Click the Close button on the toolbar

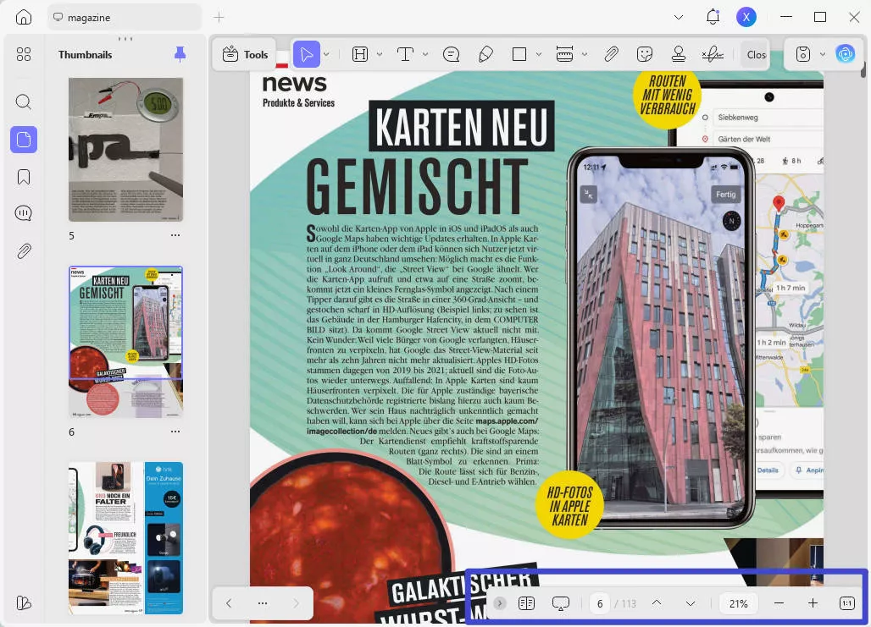755,53
